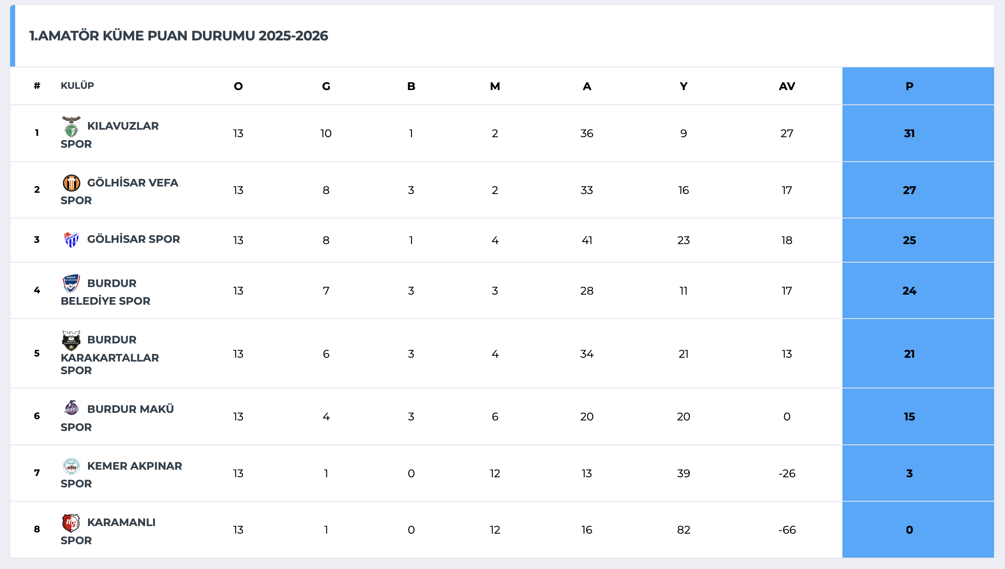The height and width of the screenshot is (569, 1005).
Task: Open the Kılavuzlar Spor club name
Action: click(x=123, y=126)
